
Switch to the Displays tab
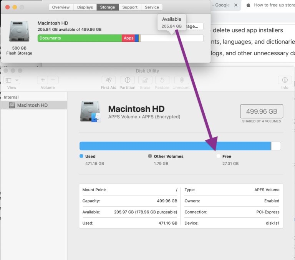click(x=85, y=7)
